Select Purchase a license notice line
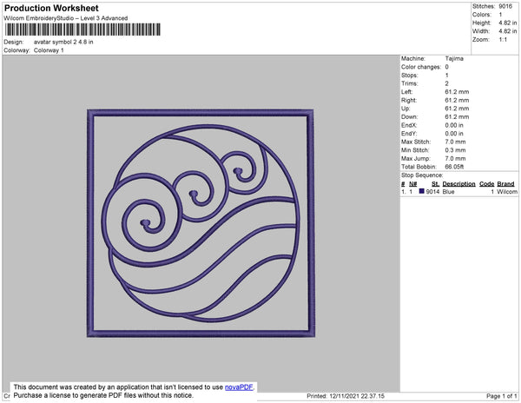The image size is (521, 403). pyautogui.click(x=103, y=395)
